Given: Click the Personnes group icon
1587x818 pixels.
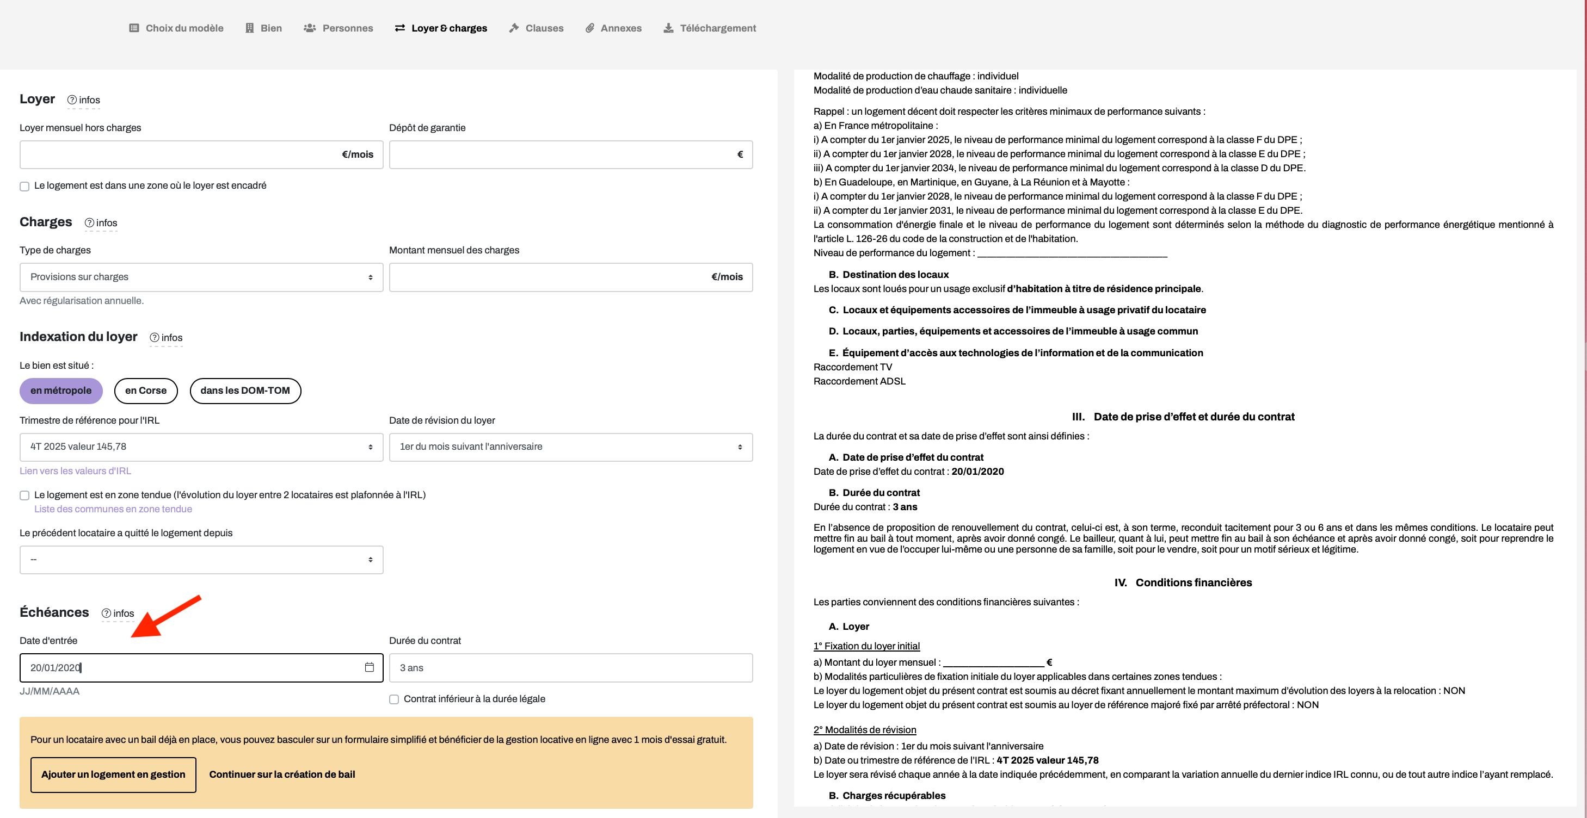Looking at the screenshot, I should click(310, 28).
